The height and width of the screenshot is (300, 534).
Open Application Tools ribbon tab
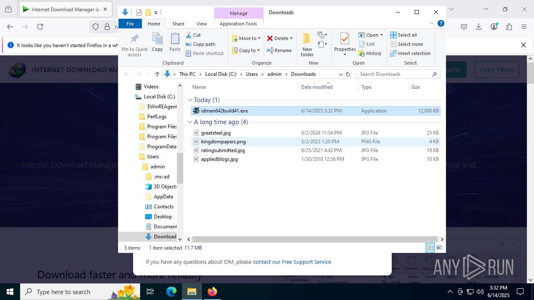238,24
